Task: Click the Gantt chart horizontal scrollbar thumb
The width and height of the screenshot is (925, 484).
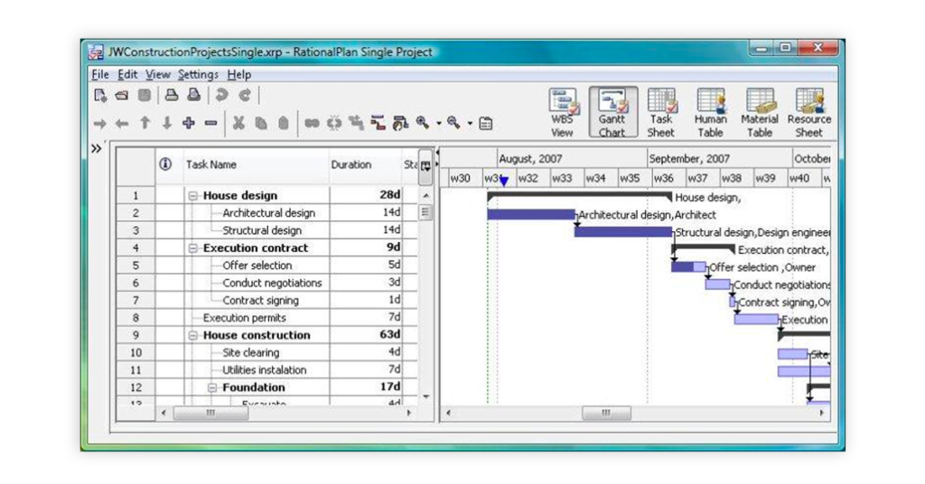Action: pos(606,413)
